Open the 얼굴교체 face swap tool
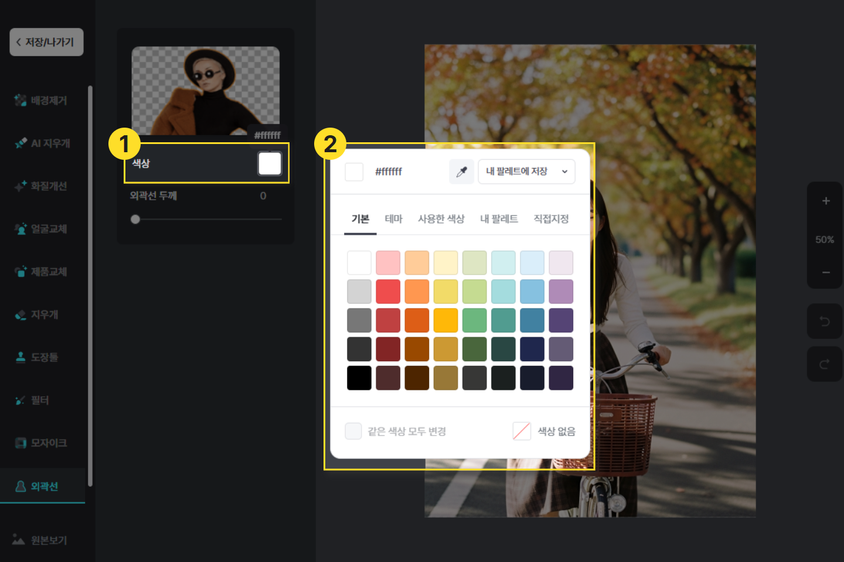Screen dimensions: 844x562 pyautogui.click(x=41, y=229)
